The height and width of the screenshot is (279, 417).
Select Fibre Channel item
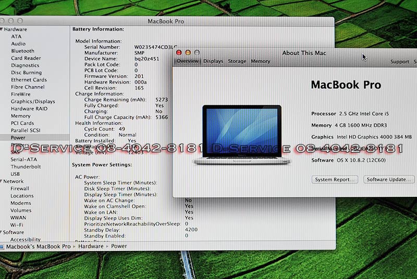pyautogui.click(x=28, y=87)
